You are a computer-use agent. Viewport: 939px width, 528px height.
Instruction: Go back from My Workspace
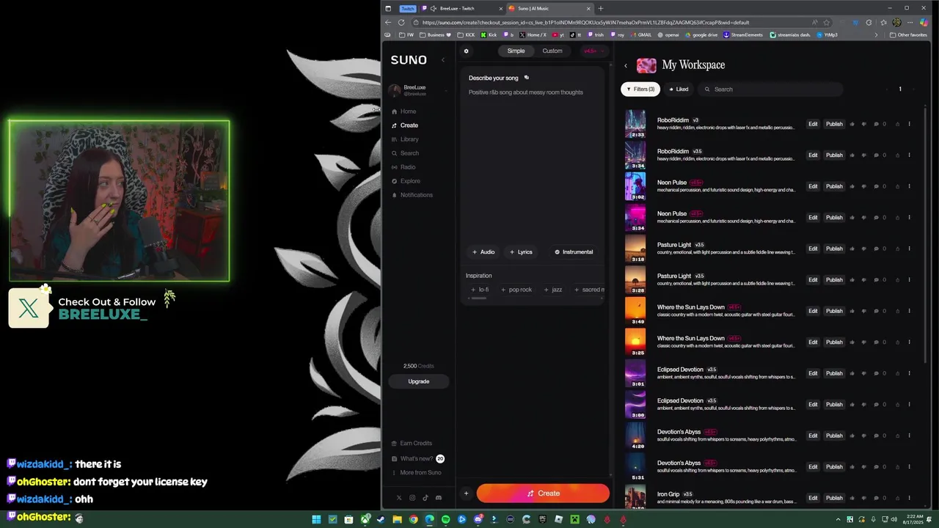pyautogui.click(x=626, y=66)
